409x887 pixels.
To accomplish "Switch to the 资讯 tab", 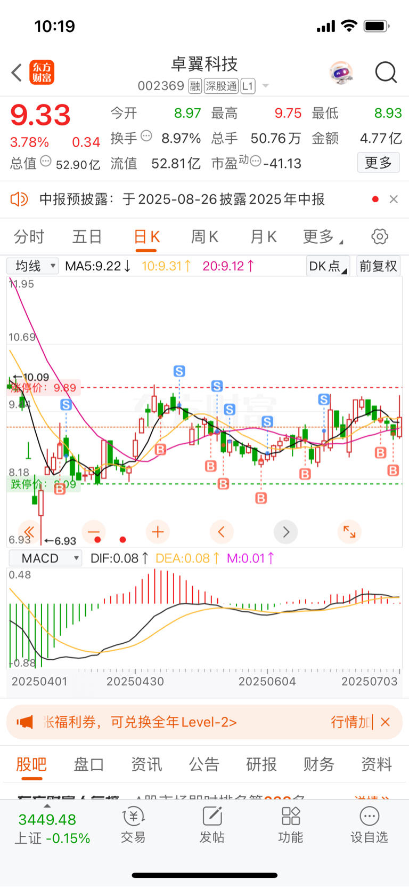I will tap(146, 764).
